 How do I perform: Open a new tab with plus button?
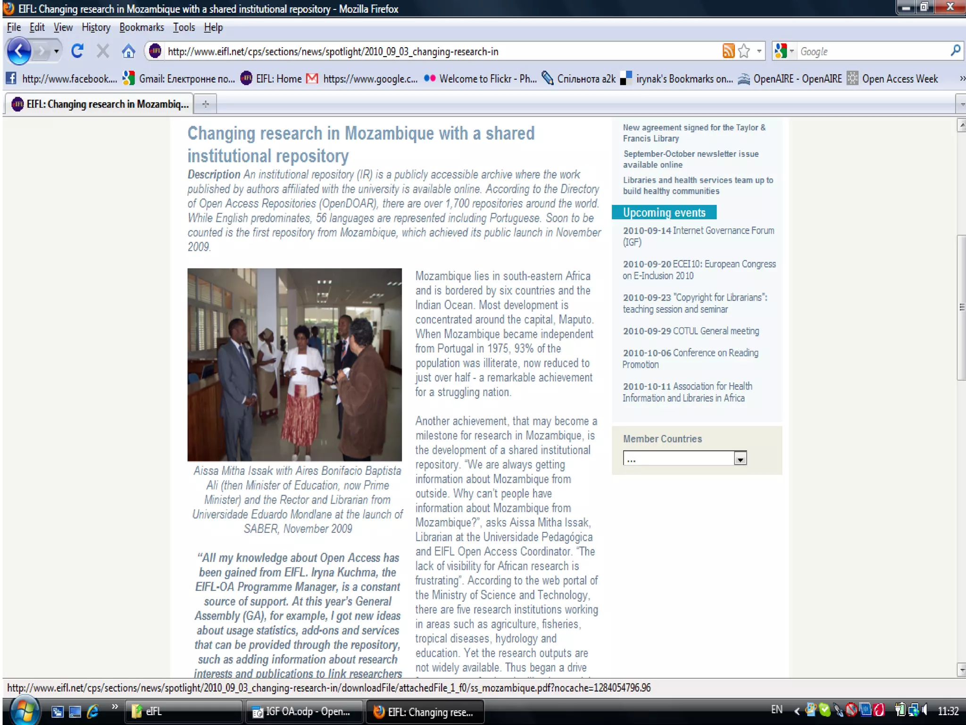pos(206,104)
